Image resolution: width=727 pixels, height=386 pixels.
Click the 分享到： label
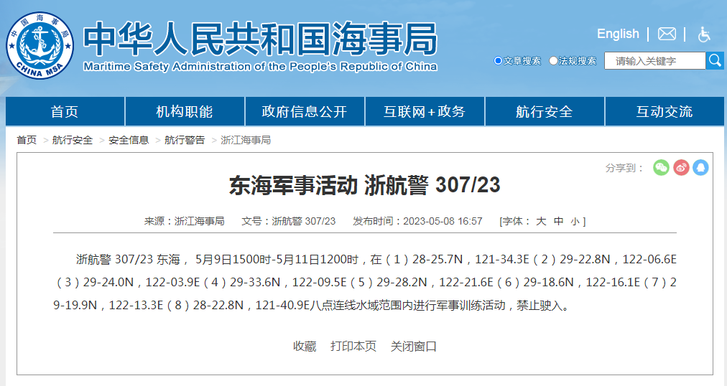coord(624,168)
